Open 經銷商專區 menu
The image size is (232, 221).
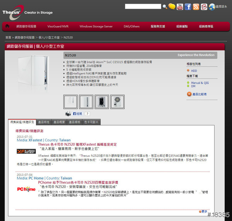[206, 26]
